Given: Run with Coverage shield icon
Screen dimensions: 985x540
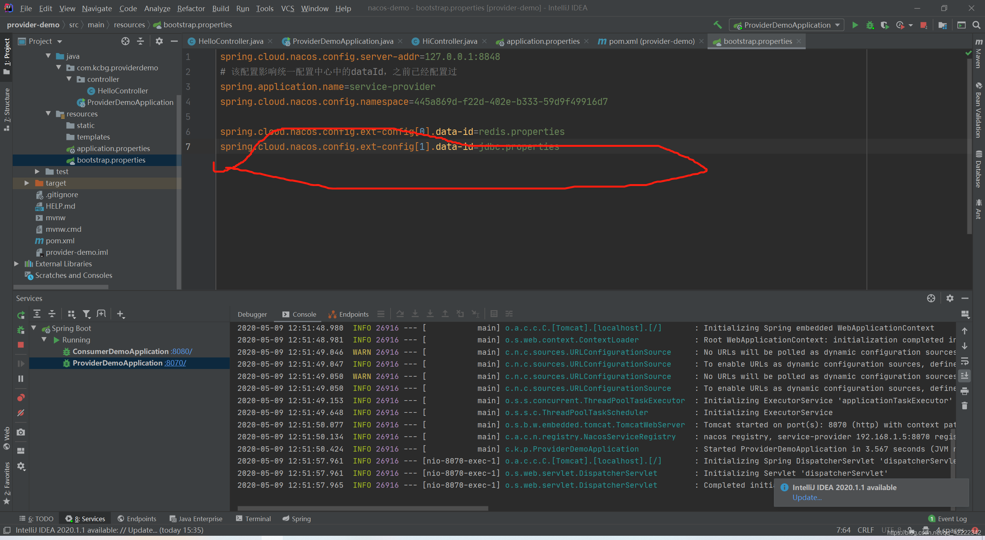Looking at the screenshot, I should (x=885, y=25).
